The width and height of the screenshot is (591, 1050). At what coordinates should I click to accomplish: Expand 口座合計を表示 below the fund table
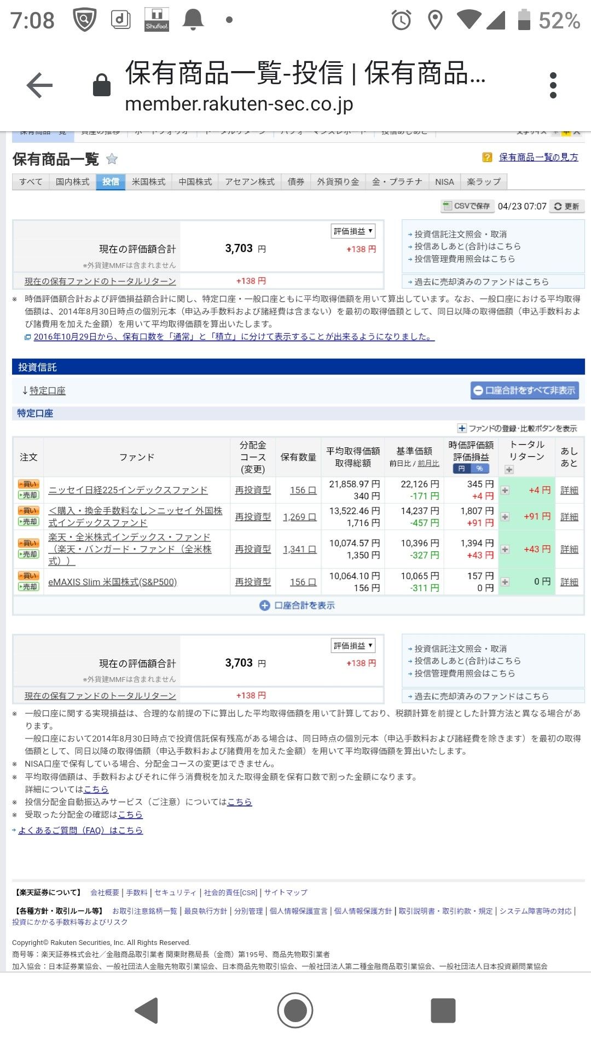pyautogui.click(x=297, y=605)
